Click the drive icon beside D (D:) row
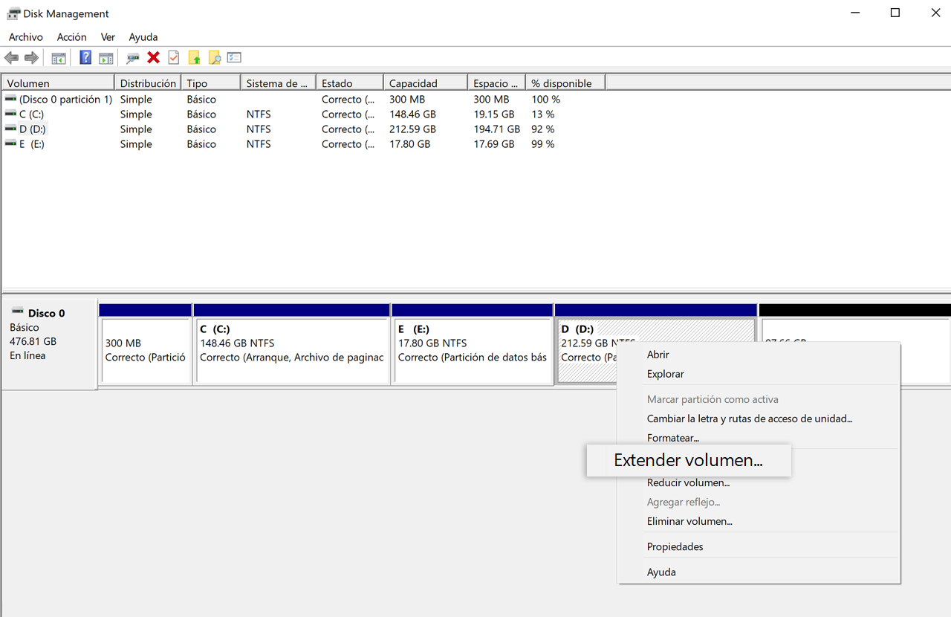 point(10,129)
